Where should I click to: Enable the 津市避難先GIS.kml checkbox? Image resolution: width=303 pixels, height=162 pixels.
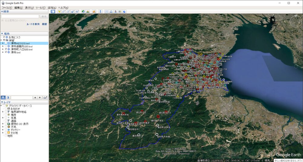coord(6,46)
